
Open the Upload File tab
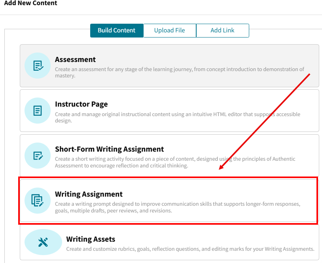[169, 30]
